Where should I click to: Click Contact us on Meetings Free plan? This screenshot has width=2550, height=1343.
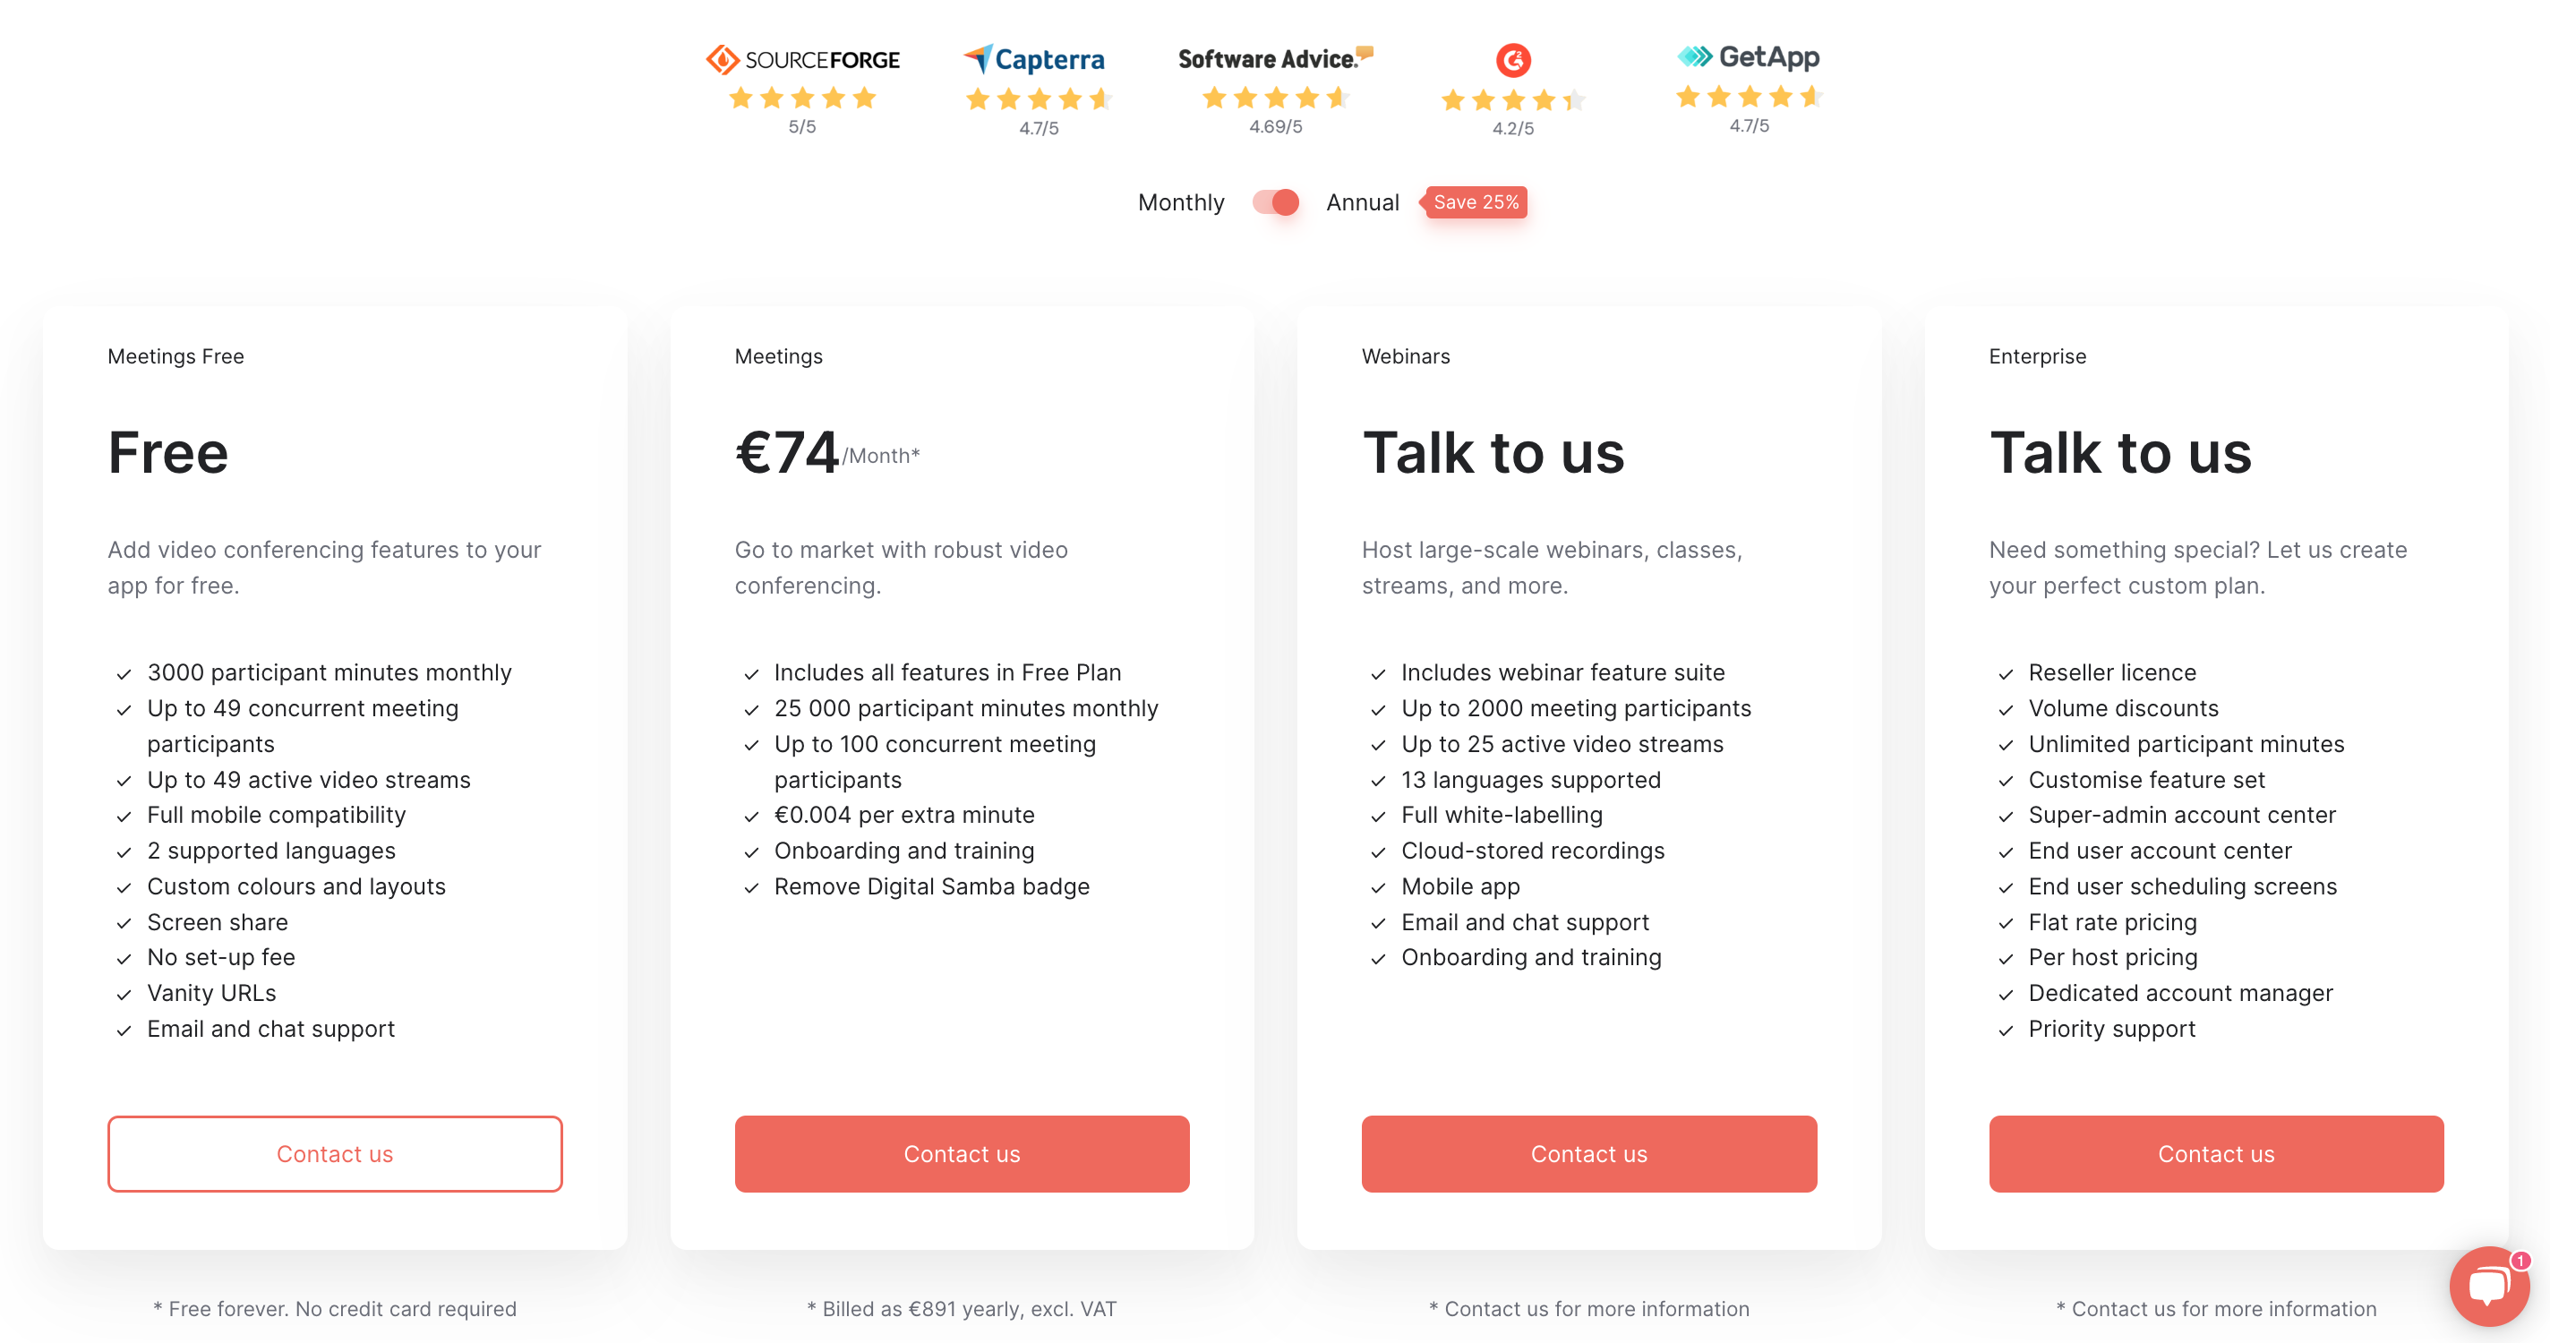335,1153
